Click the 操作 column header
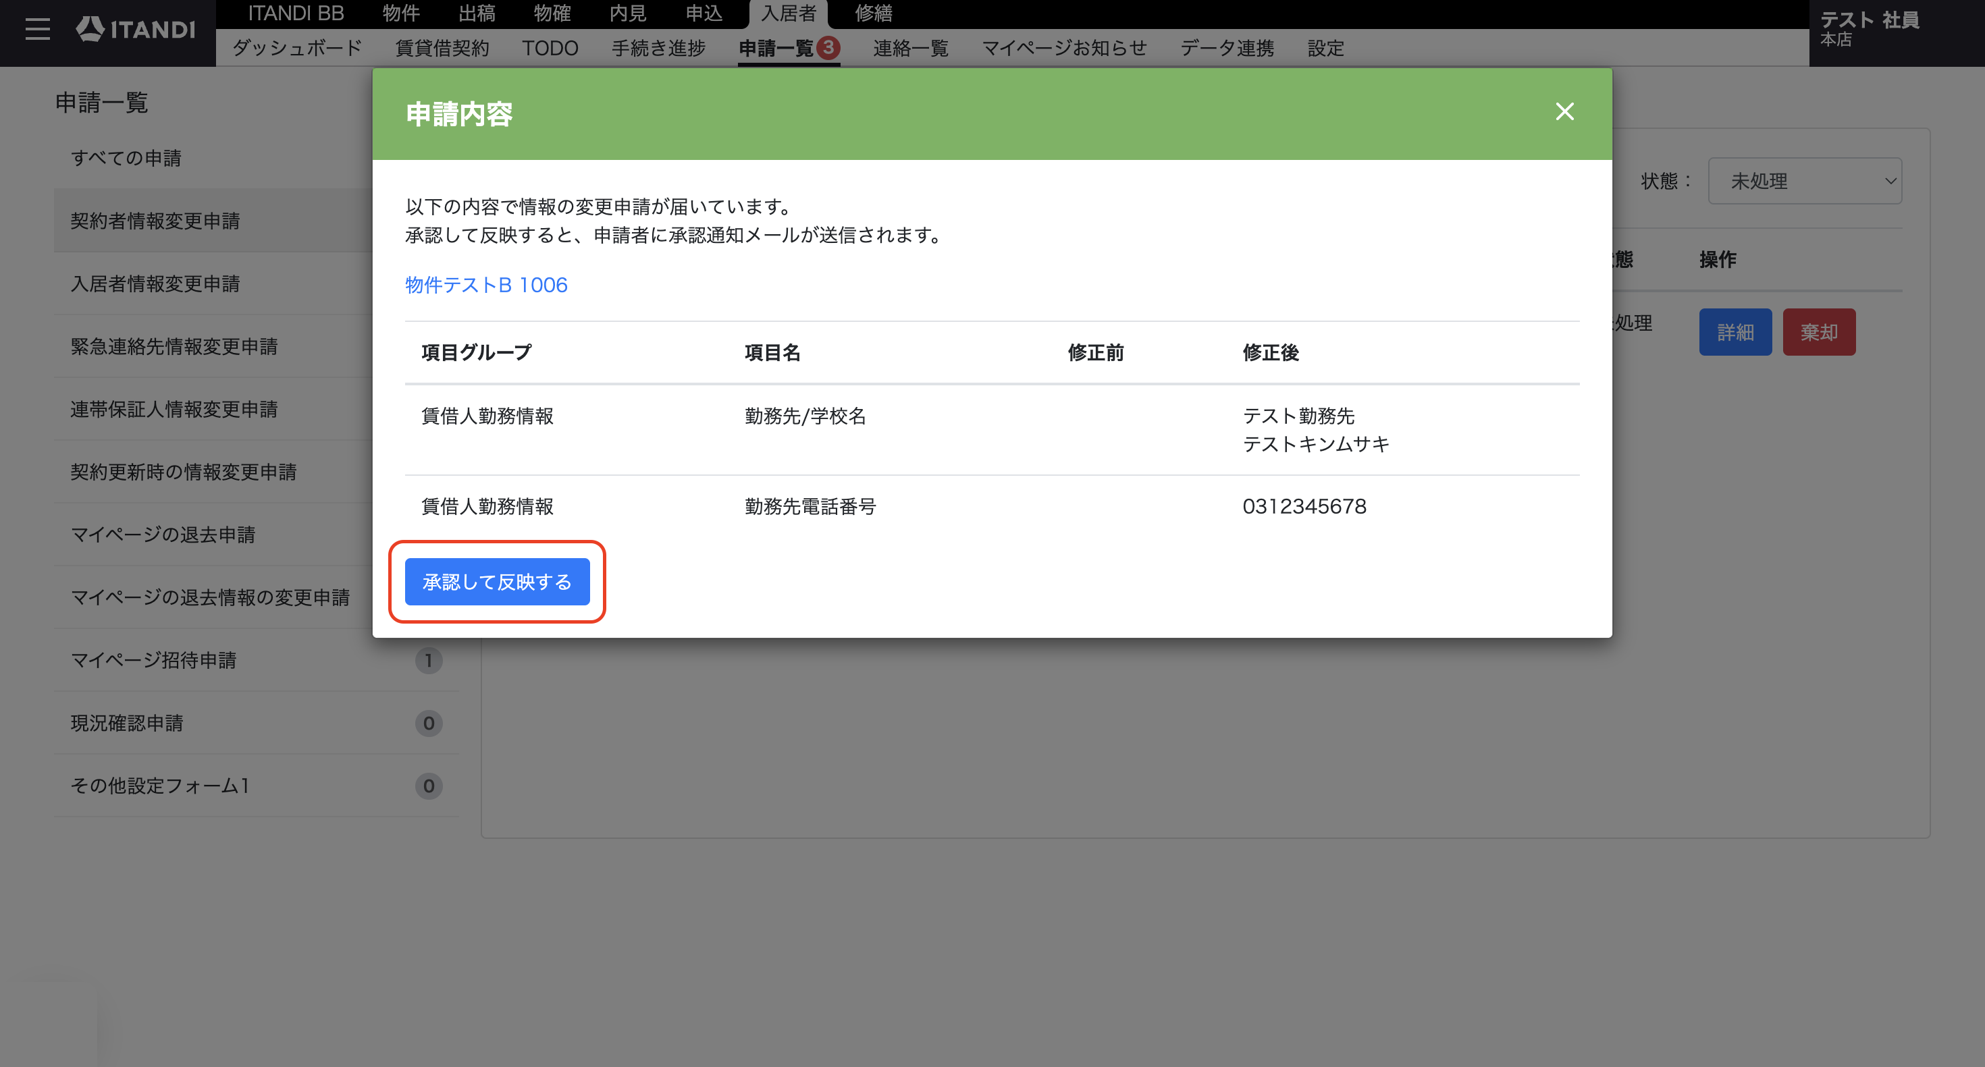Image resolution: width=1985 pixels, height=1067 pixels. [1718, 260]
